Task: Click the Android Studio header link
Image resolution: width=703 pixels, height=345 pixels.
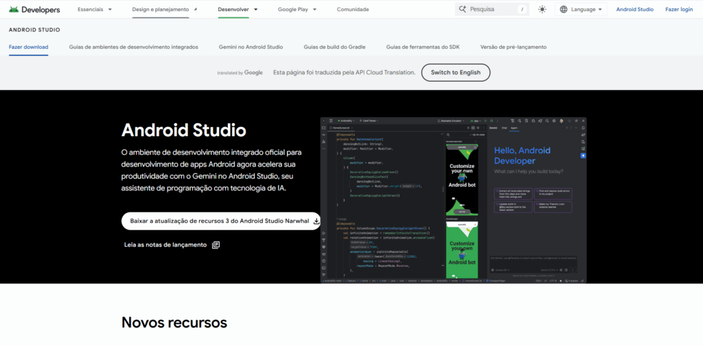Action: tap(635, 9)
